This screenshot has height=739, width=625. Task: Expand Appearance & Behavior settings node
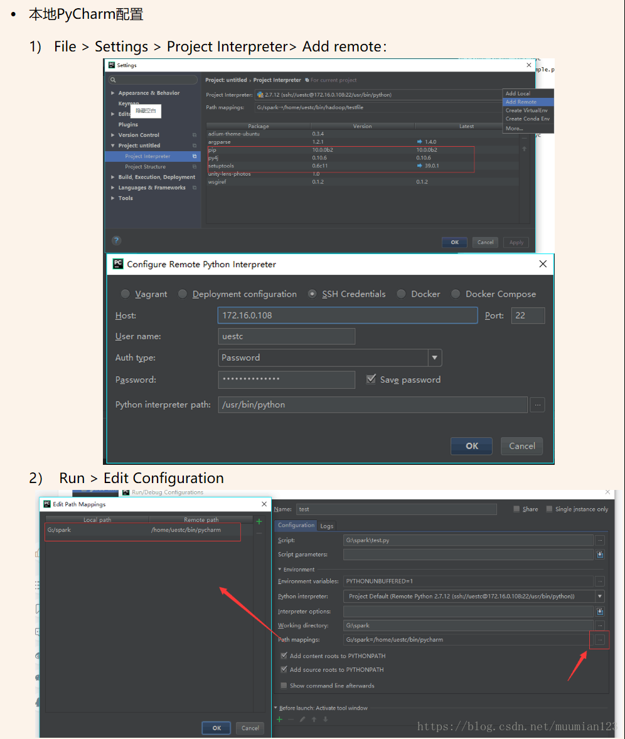click(x=113, y=93)
